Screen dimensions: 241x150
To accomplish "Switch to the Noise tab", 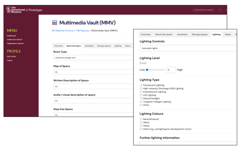I will (228, 34).
